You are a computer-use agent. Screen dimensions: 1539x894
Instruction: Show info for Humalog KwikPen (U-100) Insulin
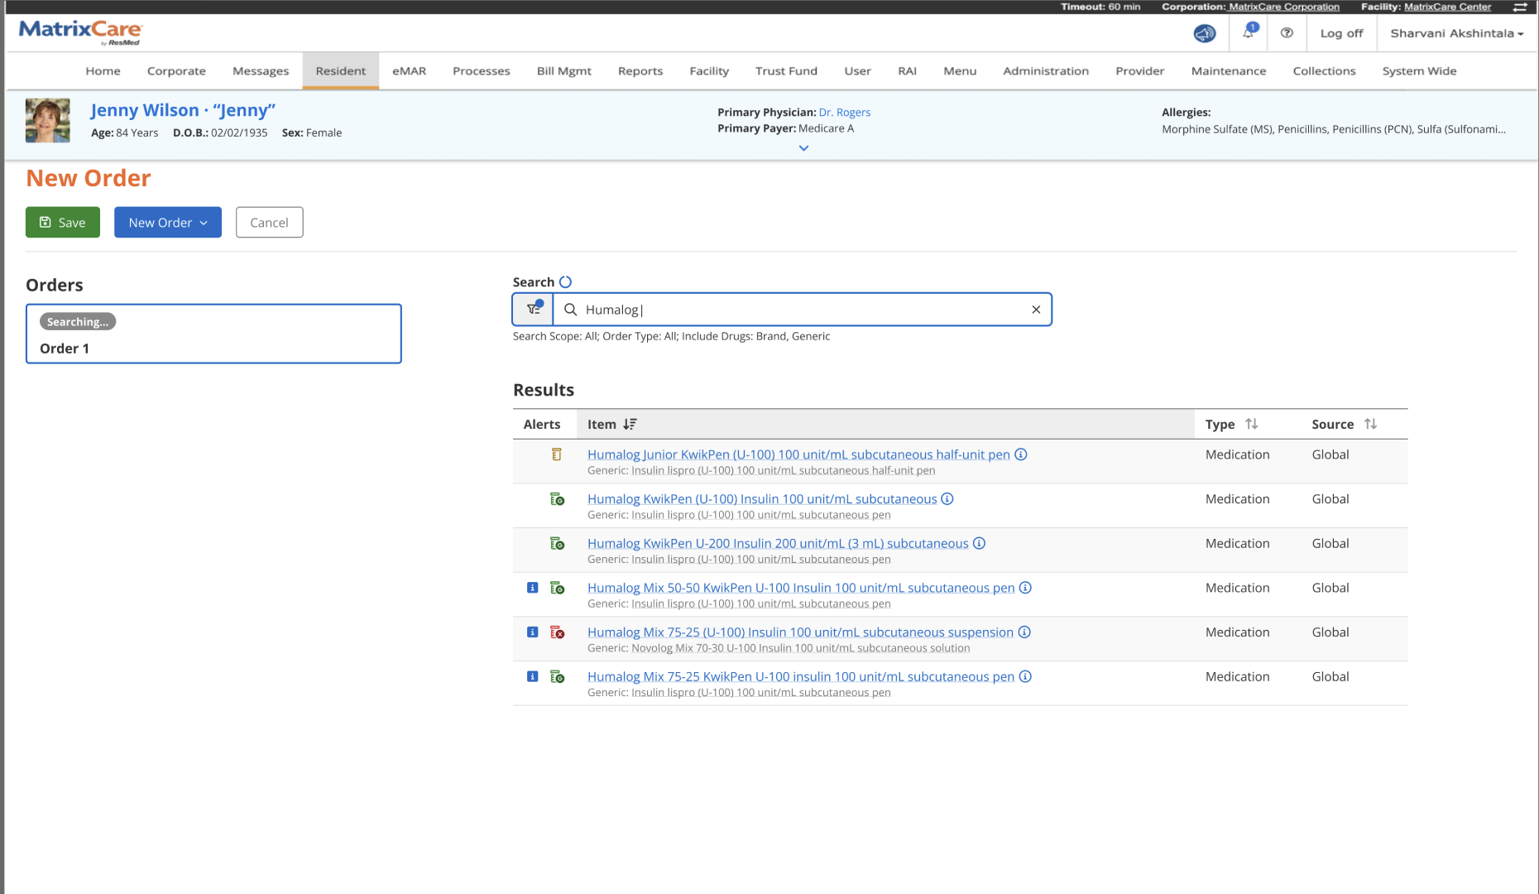947,499
